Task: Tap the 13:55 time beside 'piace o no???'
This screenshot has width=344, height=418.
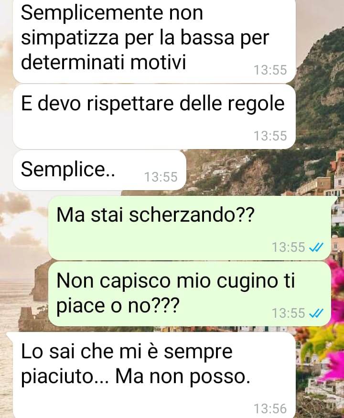Action: pyautogui.click(x=288, y=313)
